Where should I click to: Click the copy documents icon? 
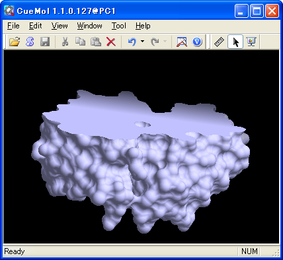[x=80, y=42]
